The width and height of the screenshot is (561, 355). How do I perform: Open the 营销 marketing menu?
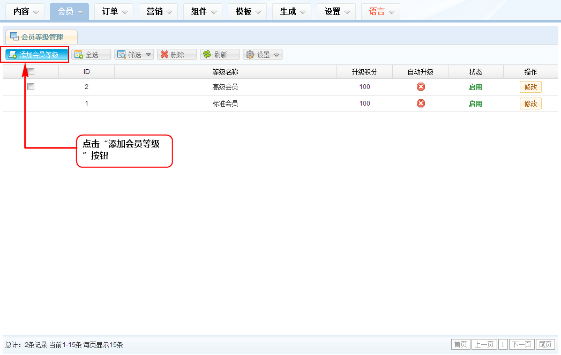pos(158,12)
